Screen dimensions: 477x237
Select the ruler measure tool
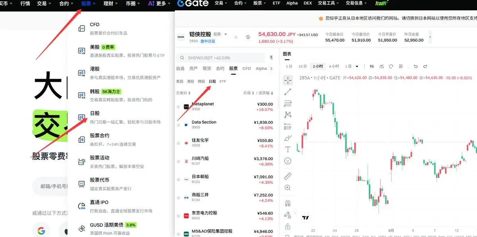coord(288,176)
